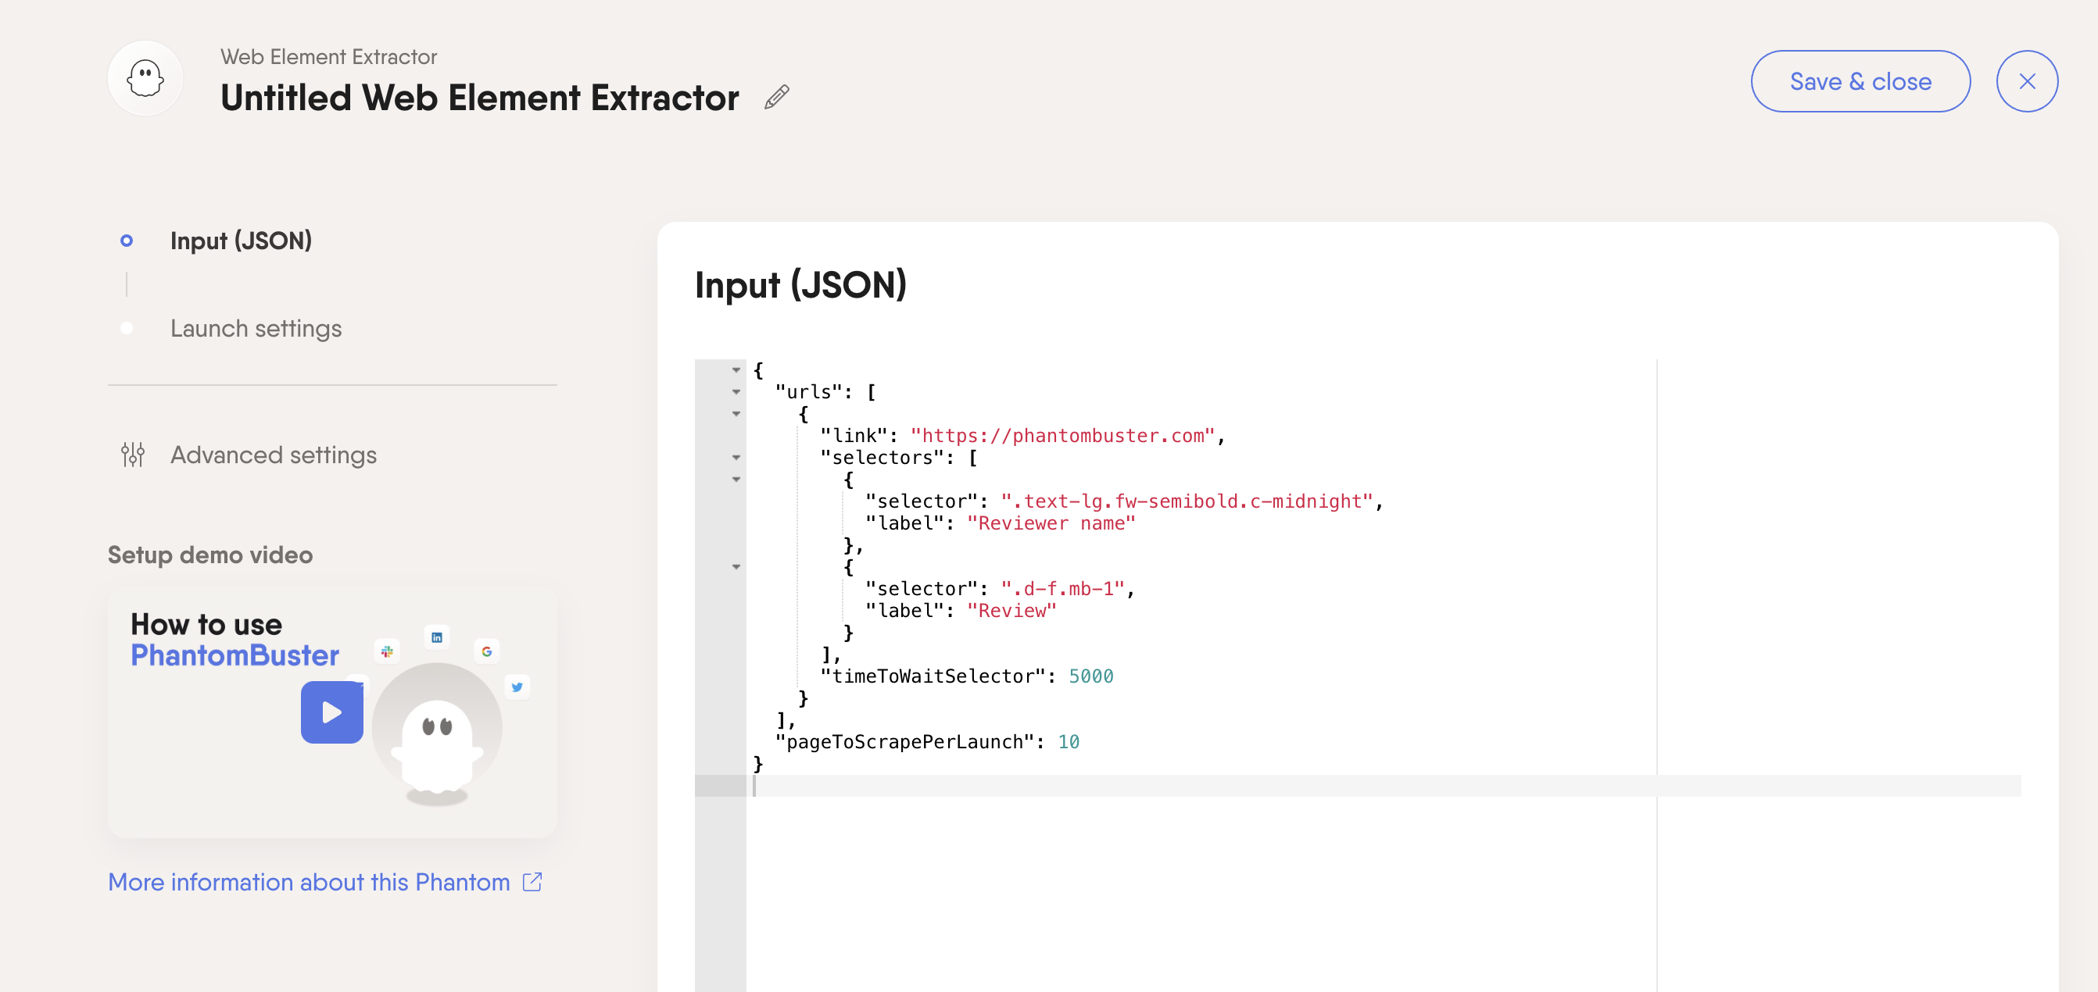Image resolution: width=2098 pixels, height=992 pixels.
Task: Click the pageToScrapePerLaunch value 10
Action: point(1069,742)
